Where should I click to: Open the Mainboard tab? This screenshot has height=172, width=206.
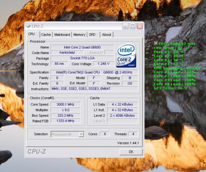[x=62, y=35]
